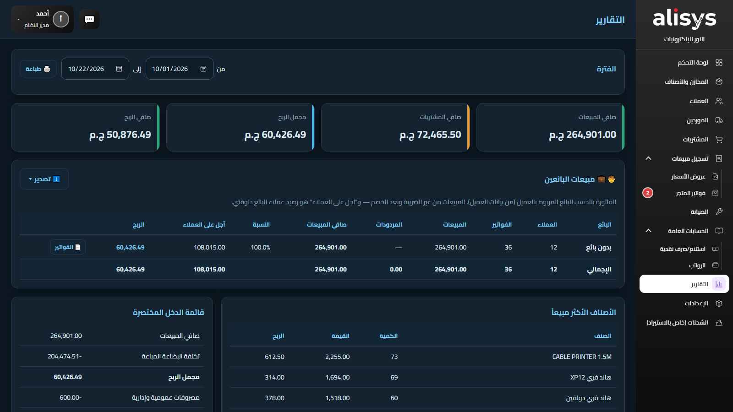Viewport: 733px width, 412px height.
Task: Click مصروفات عمومية وإدارية income line
Action: (112, 397)
